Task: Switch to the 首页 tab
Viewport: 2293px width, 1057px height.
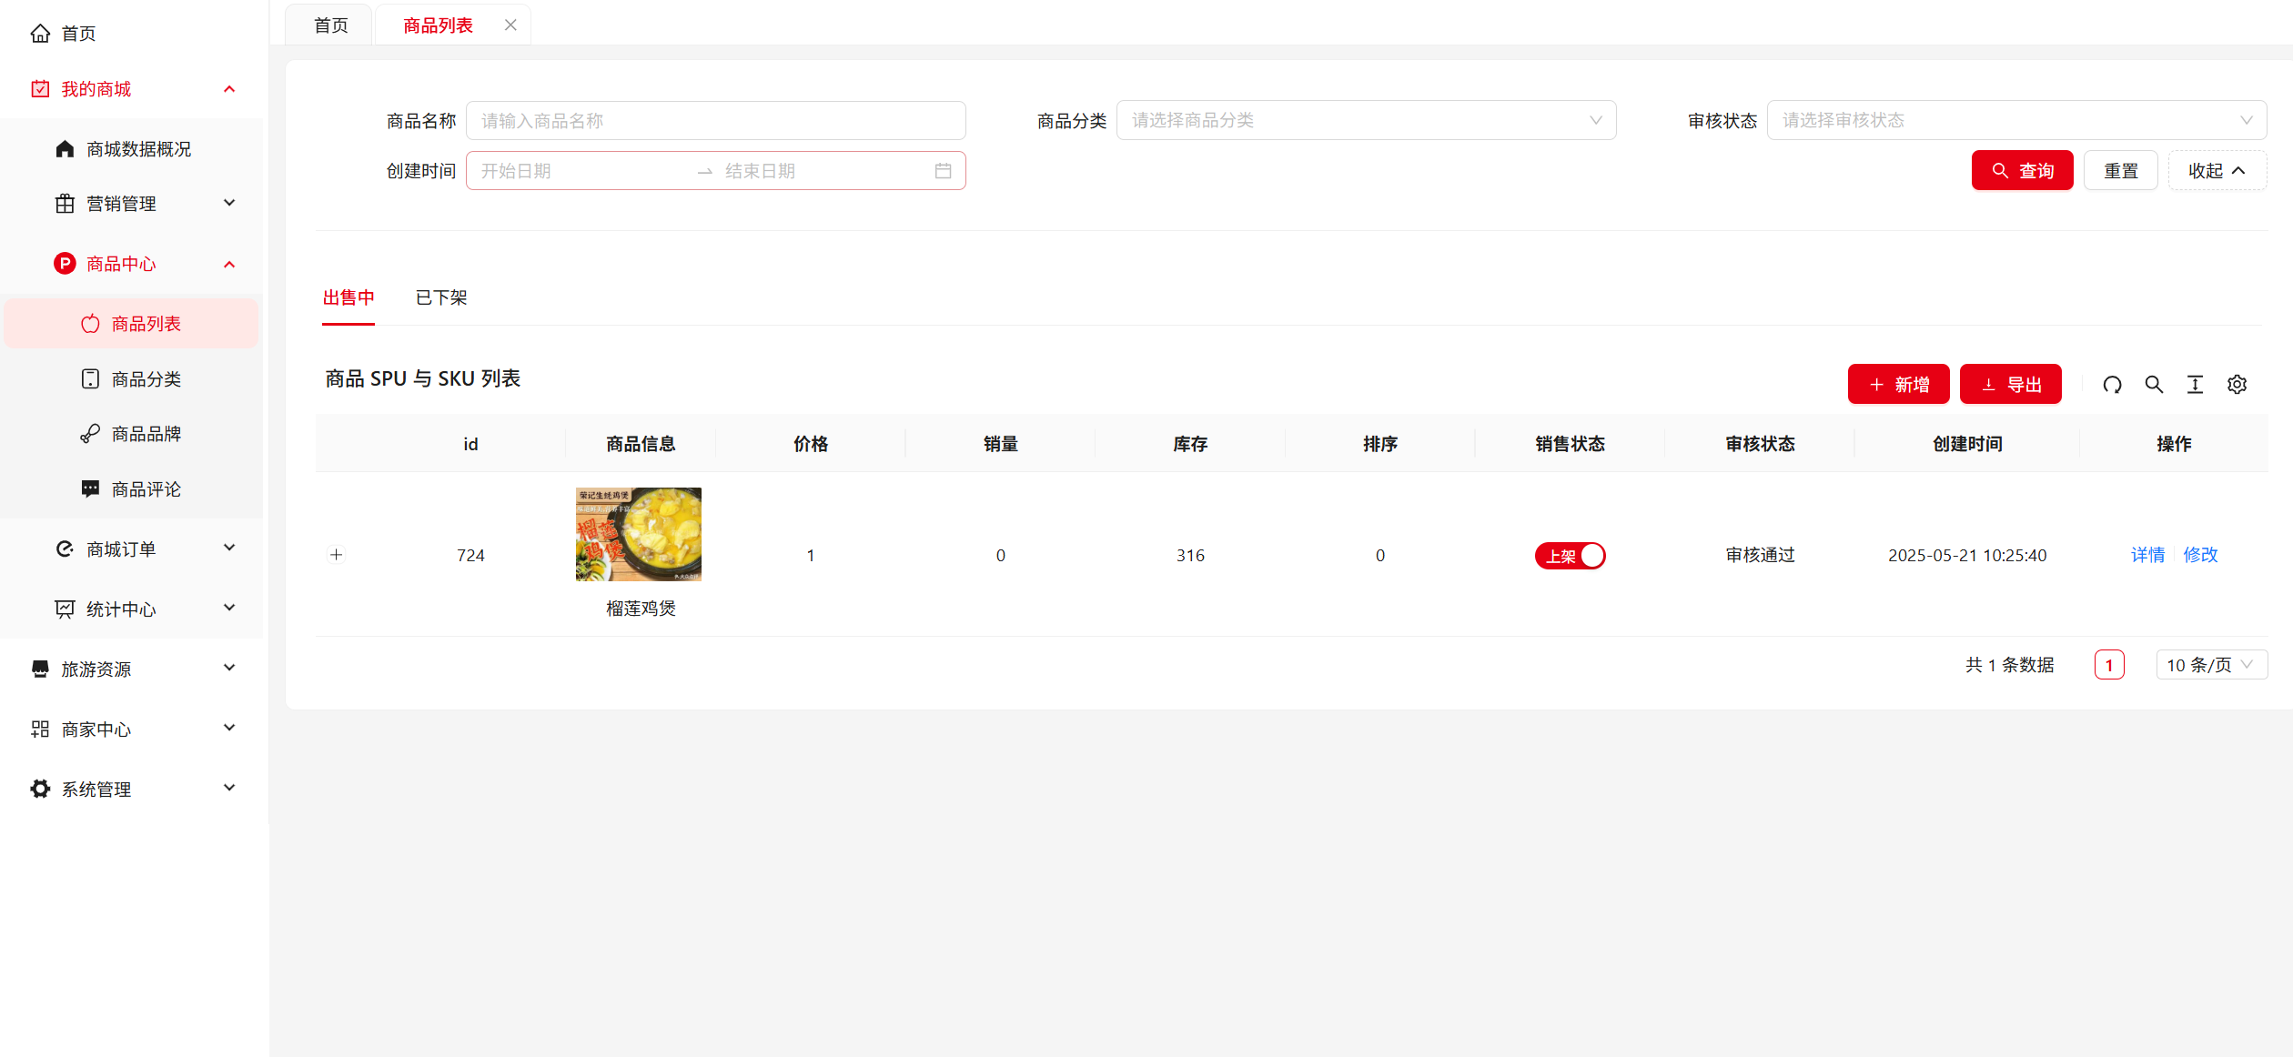Action: point(330,25)
